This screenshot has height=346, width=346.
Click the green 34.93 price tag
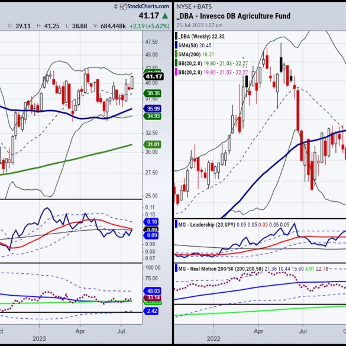[x=153, y=116]
